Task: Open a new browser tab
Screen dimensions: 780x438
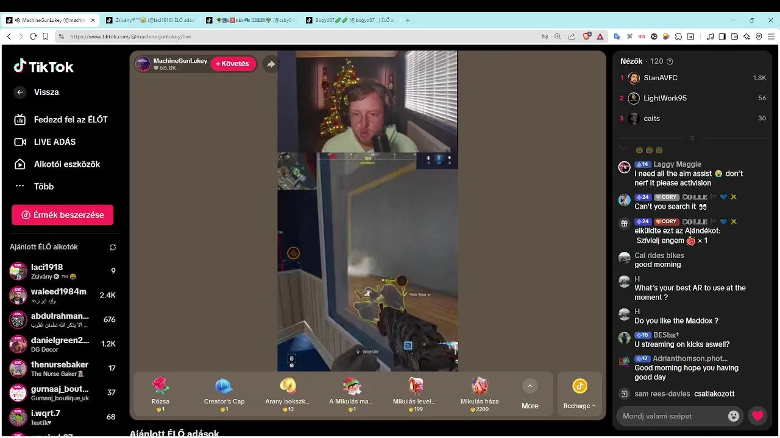Action: 408,20
